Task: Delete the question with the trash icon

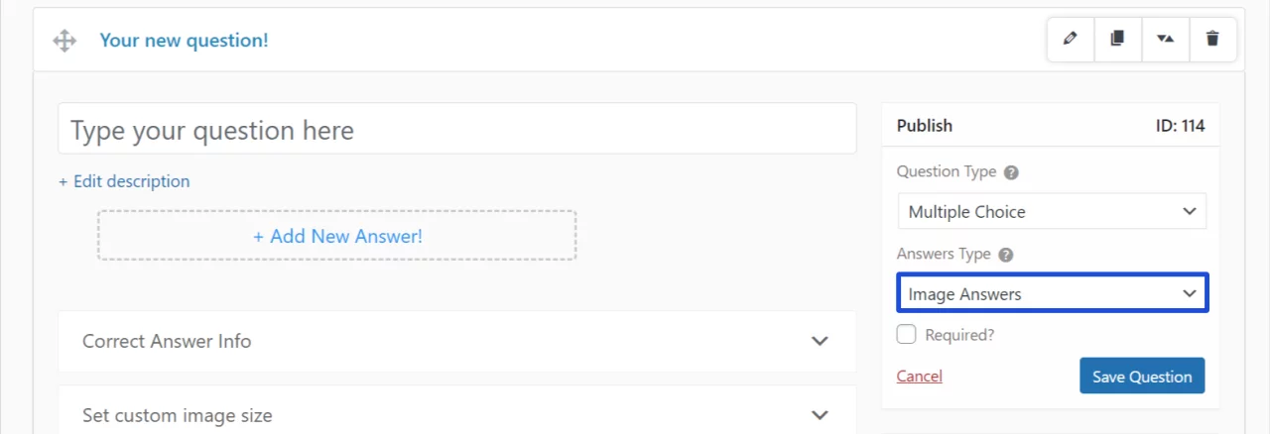Action: (x=1212, y=40)
